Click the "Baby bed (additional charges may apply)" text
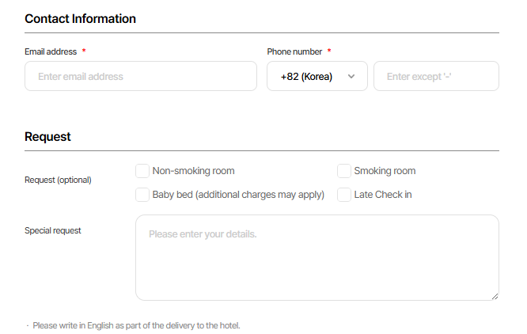The height and width of the screenshot is (334, 527). pyautogui.click(x=238, y=195)
